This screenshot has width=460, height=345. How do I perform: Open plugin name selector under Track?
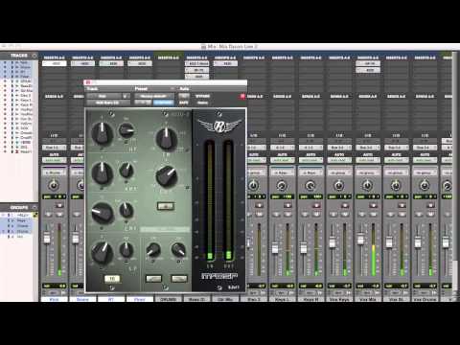click(x=108, y=103)
